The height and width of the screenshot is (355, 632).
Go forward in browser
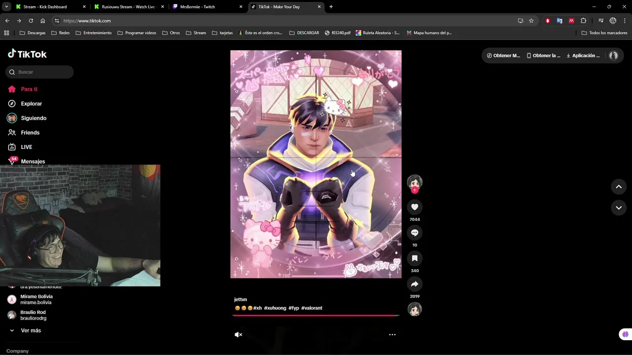click(x=19, y=21)
